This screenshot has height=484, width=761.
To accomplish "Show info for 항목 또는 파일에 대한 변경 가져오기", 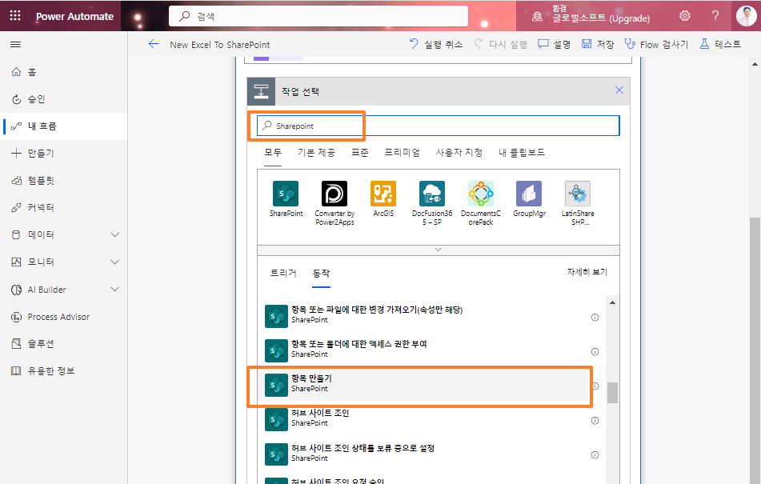I will 595,317.
